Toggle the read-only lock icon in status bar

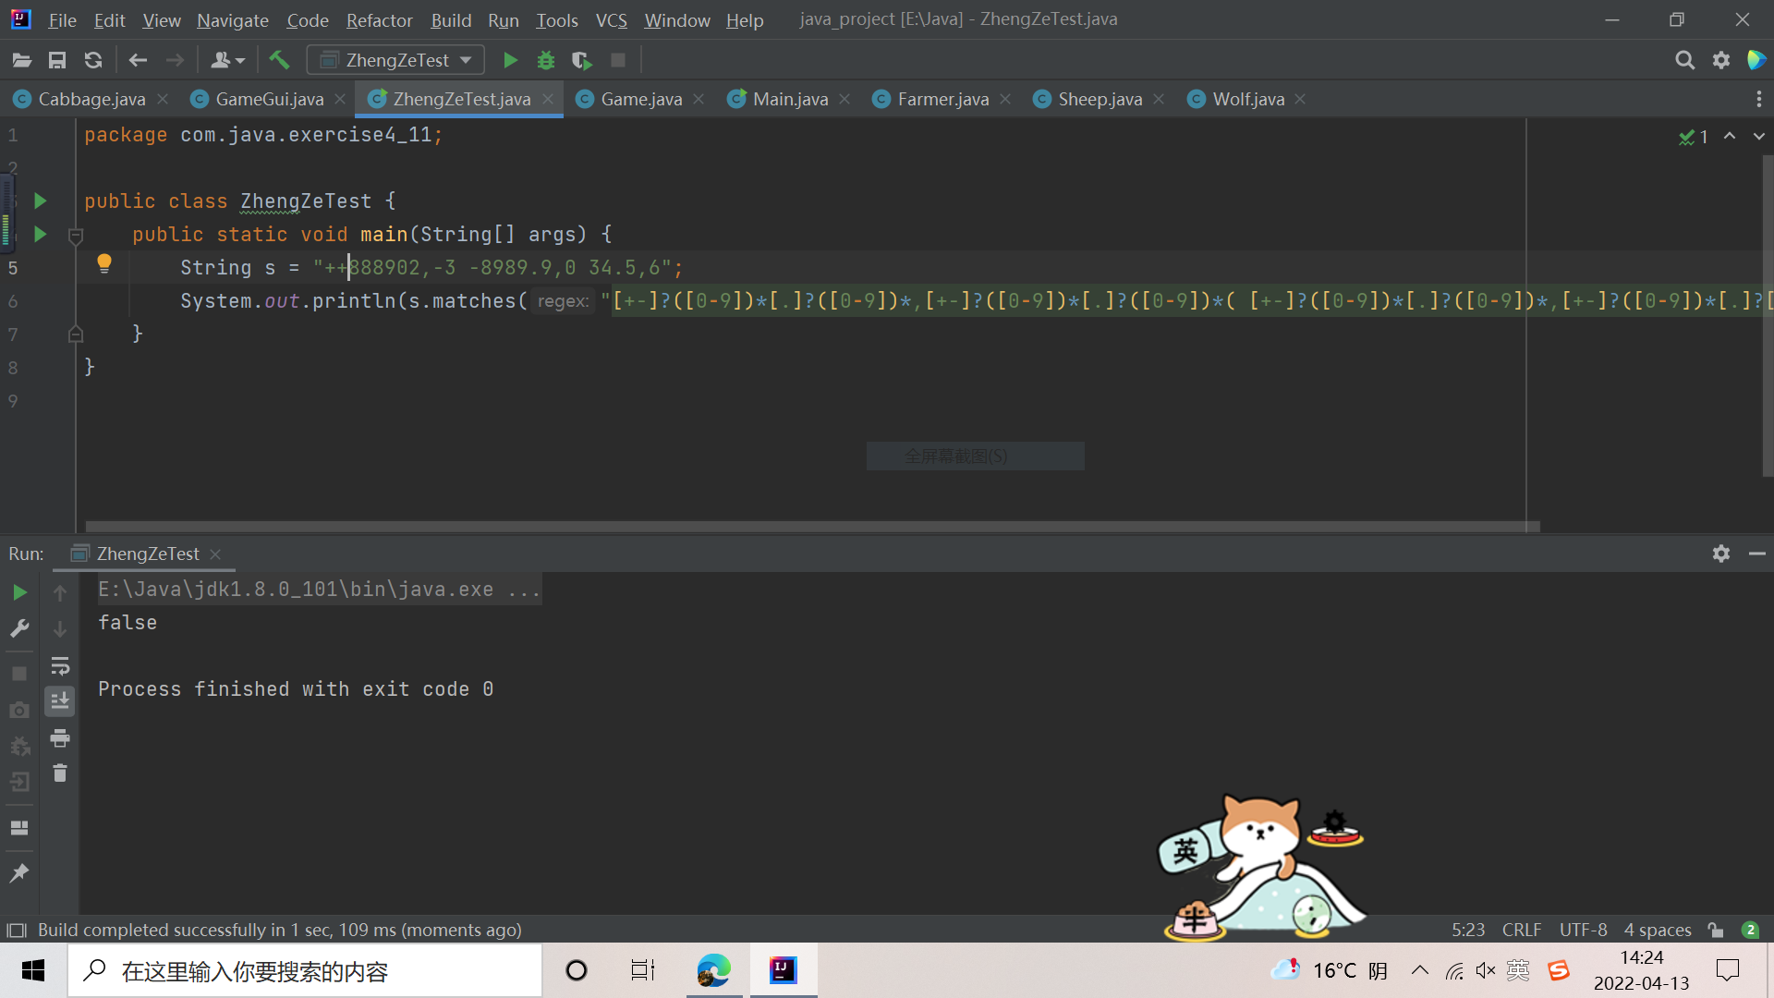point(1716,930)
